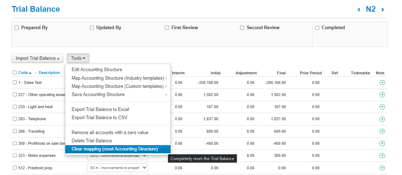Click the Prior Period column header
The width and height of the screenshot is (402, 175).
311,73
